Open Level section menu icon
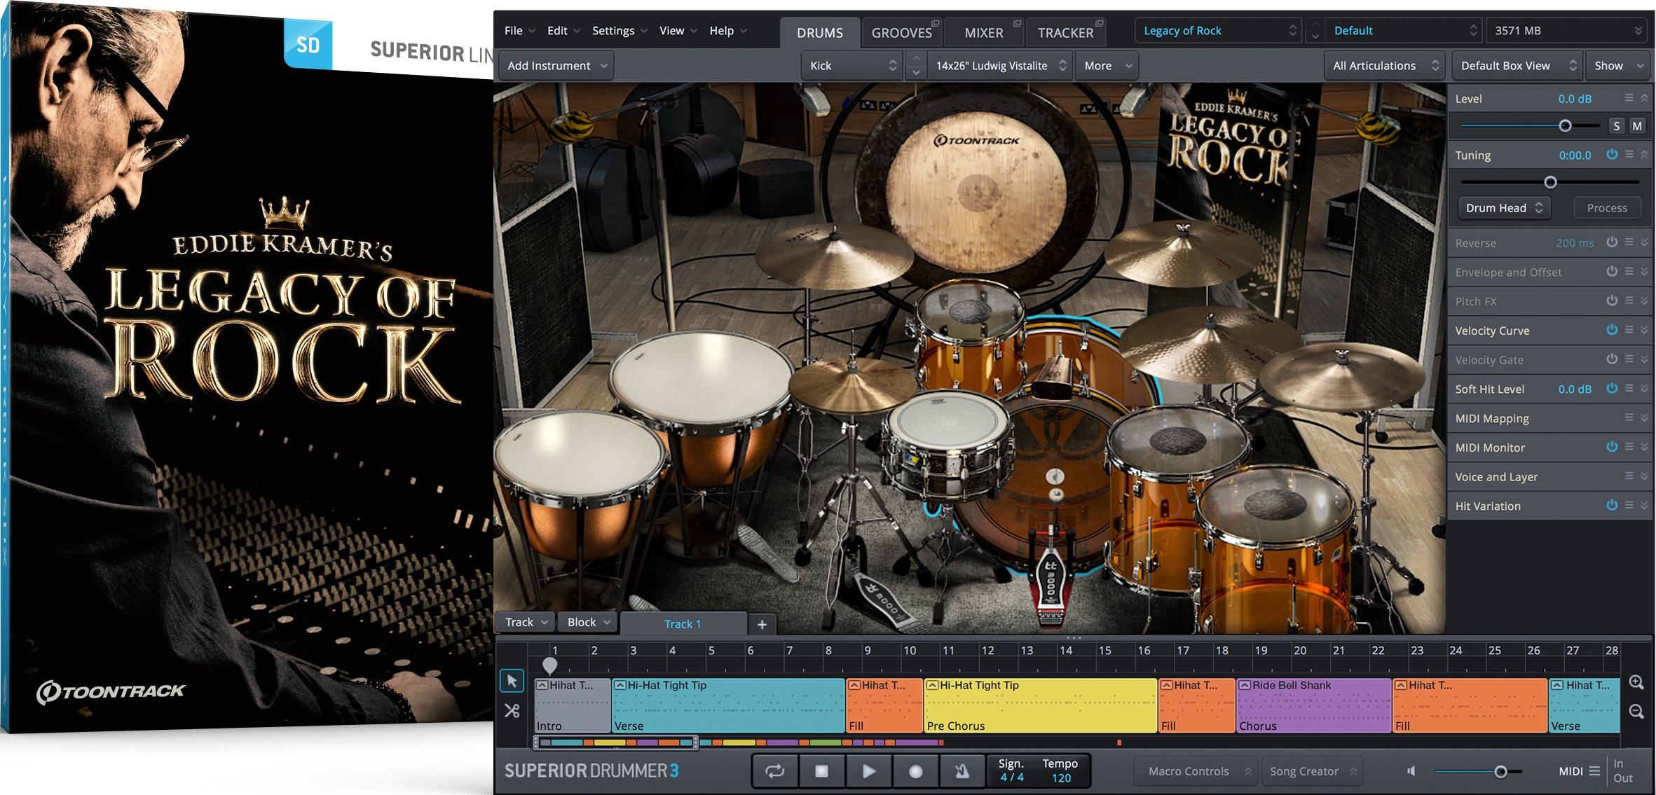The width and height of the screenshot is (1656, 795). coord(1629,98)
